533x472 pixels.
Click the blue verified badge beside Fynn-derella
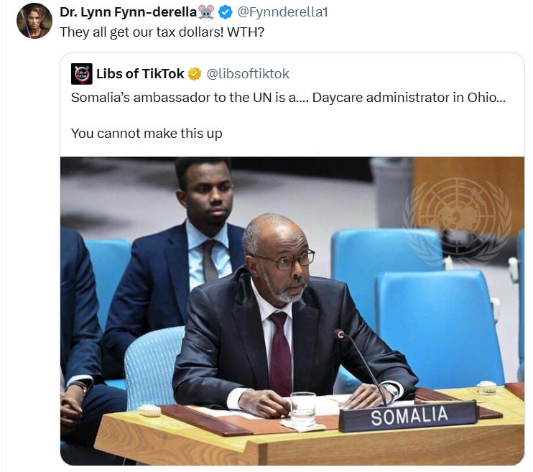[x=225, y=12]
